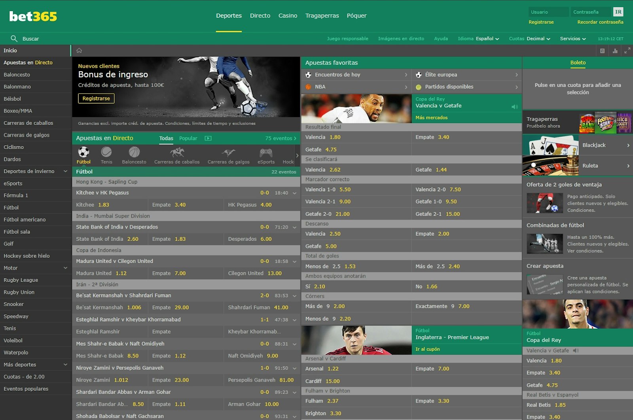633x420 pixels.
Task: Open the statistics bar chart icon
Action: [x=615, y=51]
